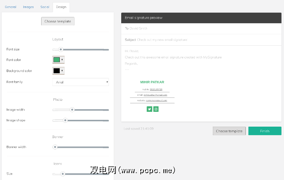Click the 'Hi David,' greeting text
This screenshot has width=284, height=180.
coord(132,51)
